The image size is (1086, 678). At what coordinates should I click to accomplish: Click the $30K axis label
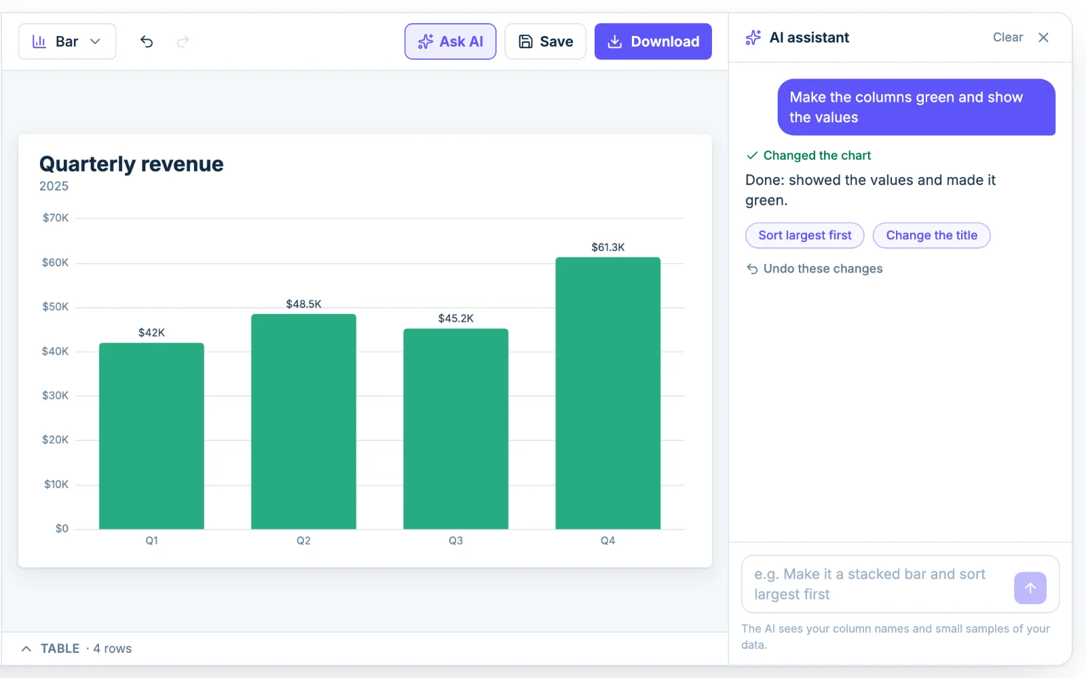pos(56,396)
